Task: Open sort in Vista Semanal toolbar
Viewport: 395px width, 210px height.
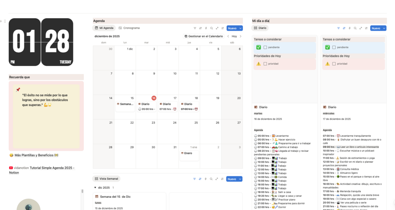Action: point(200,179)
